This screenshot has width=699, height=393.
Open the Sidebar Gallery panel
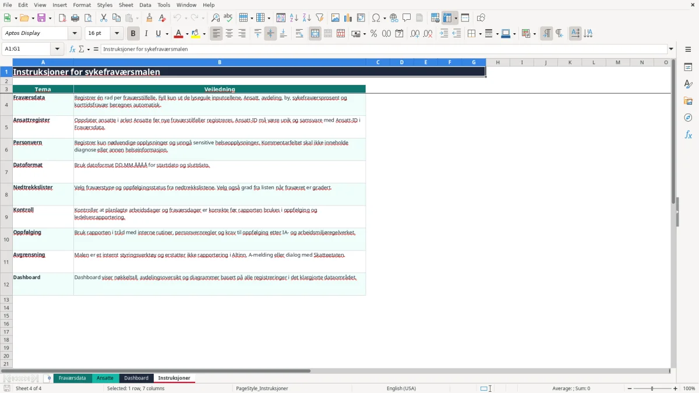click(688, 101)
